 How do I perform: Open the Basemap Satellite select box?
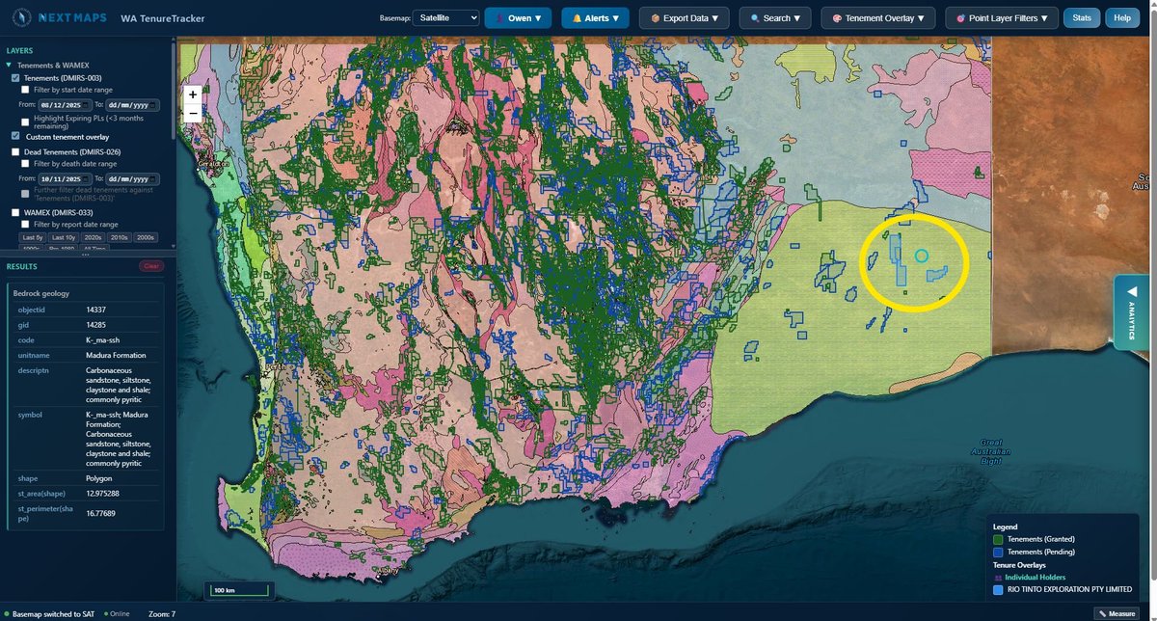444,17
